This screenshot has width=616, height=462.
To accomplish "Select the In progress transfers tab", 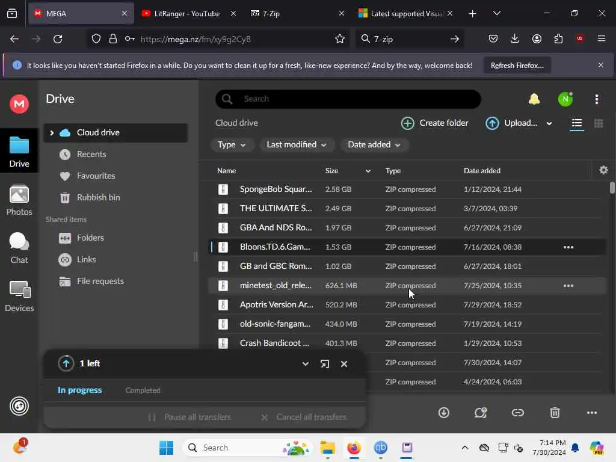I will pos(80,390).
